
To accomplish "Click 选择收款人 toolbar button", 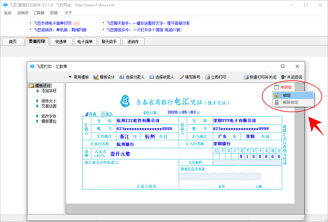I will [x=161, y=77].
